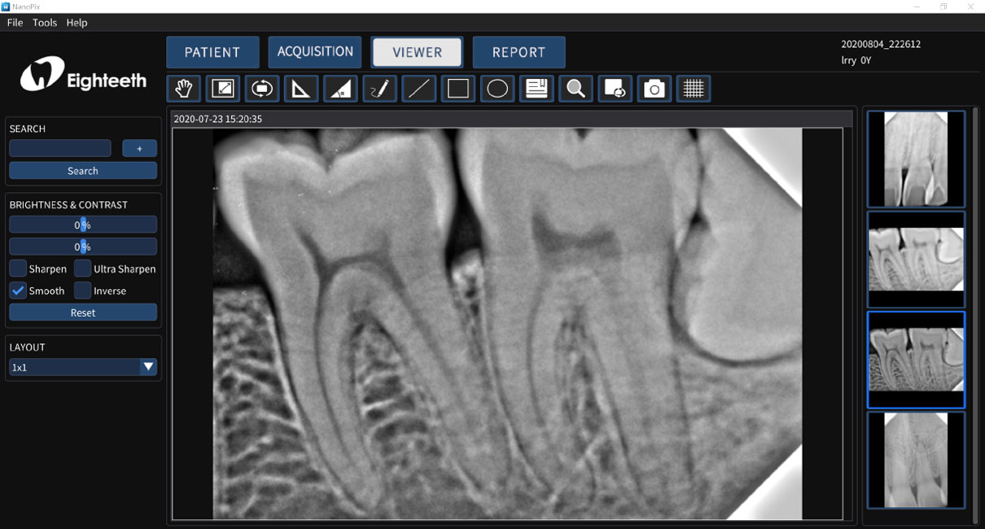Click the Reset brightness button
Image resolution: width=985 pixels, height=529 pixels.
click(82, 312)
